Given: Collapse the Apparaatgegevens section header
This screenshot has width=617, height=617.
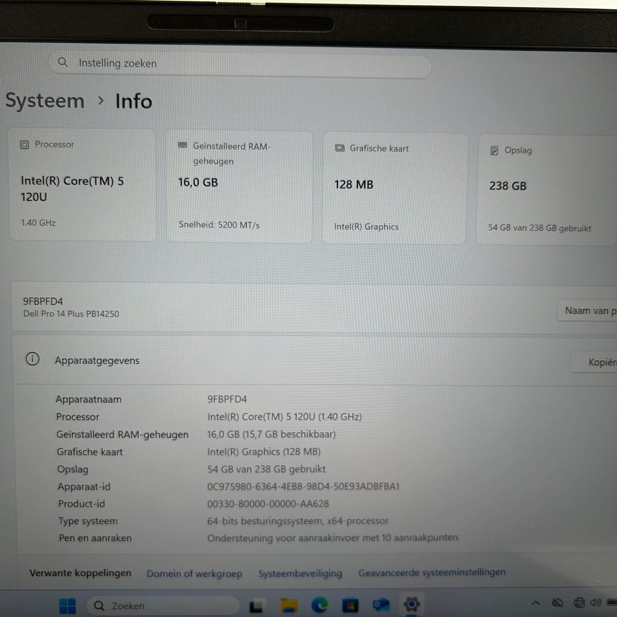Looking at the screenshot, I should click(x=315, y=361).
